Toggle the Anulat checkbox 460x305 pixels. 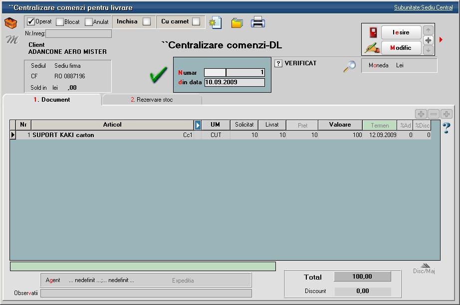88,22
